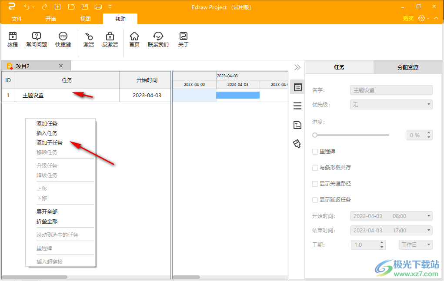Click the Edraw Project logo icon
Viewport: 444px width, 281px height.
[x=12, y=7]
